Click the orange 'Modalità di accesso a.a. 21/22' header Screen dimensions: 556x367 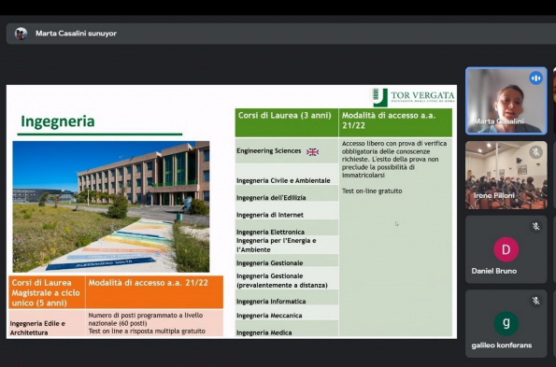point(154,292)
